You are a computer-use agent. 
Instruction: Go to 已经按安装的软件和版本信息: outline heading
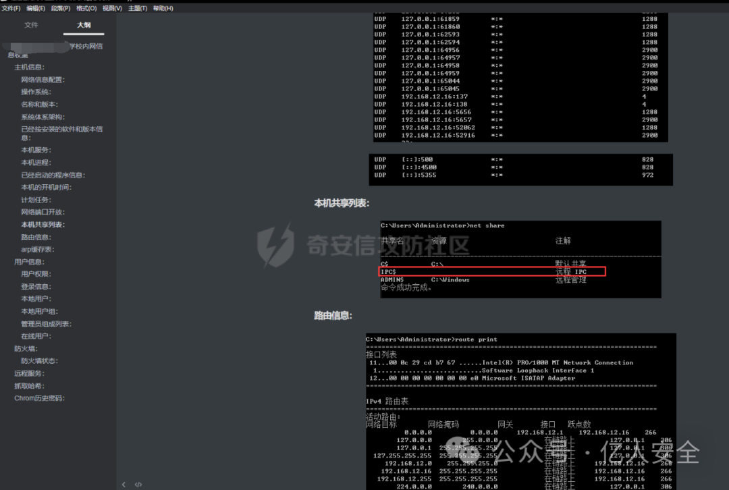click(62, 134)
